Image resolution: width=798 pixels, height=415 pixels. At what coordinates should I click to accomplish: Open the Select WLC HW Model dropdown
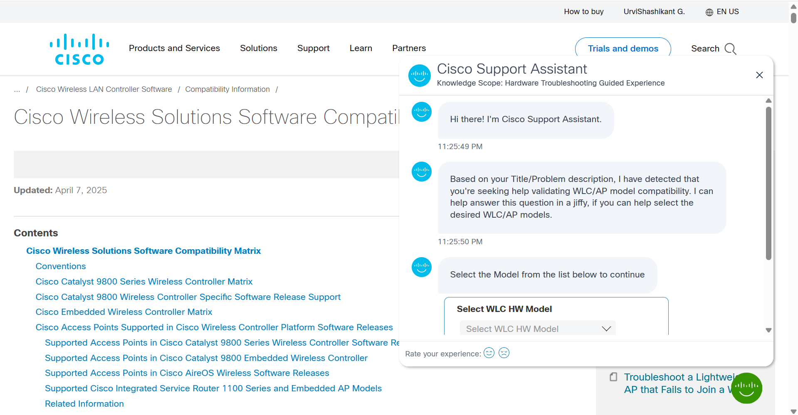point(537,329)
